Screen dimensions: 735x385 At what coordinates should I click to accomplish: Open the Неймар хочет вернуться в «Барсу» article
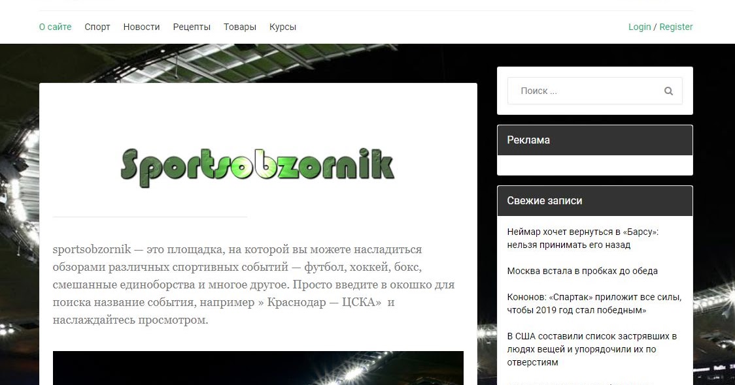tap(583, 238)
